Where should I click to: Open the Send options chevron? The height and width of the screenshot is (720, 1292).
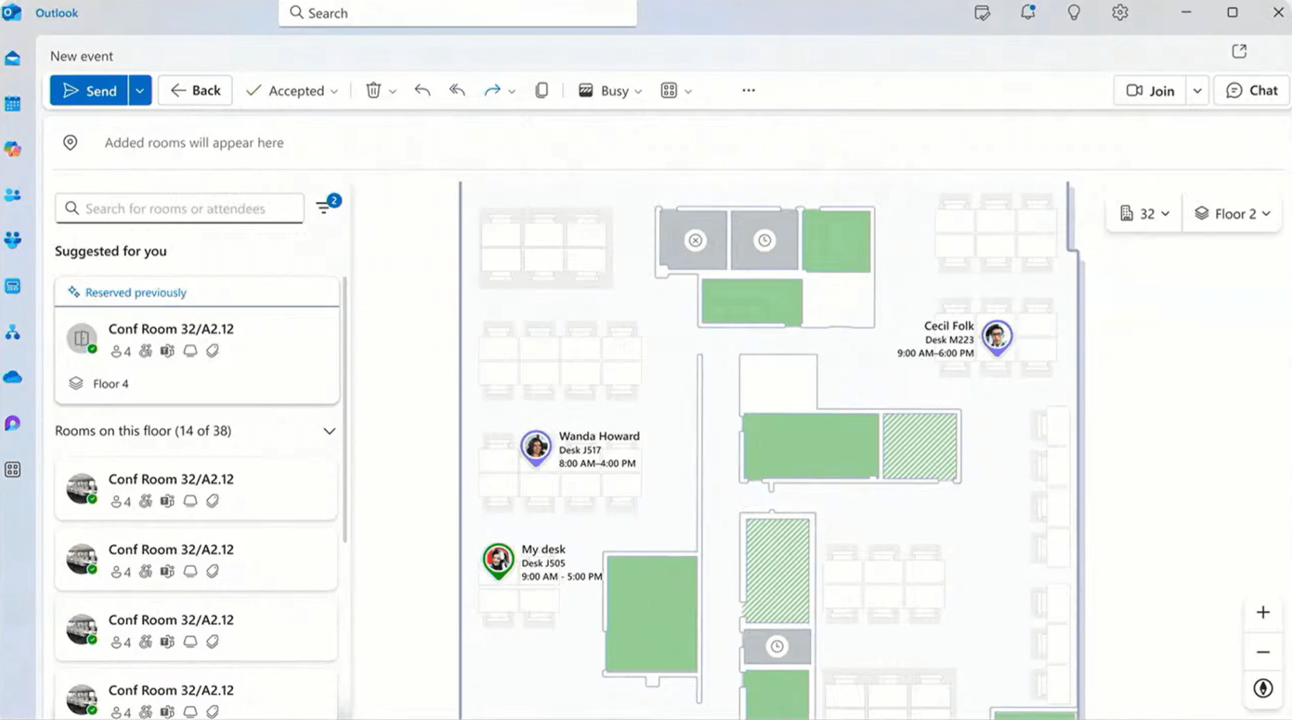tap(140, 90)
